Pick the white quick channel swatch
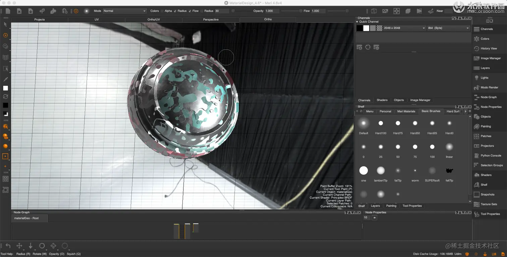Screen dimensions: 507x257 point(366,28)
